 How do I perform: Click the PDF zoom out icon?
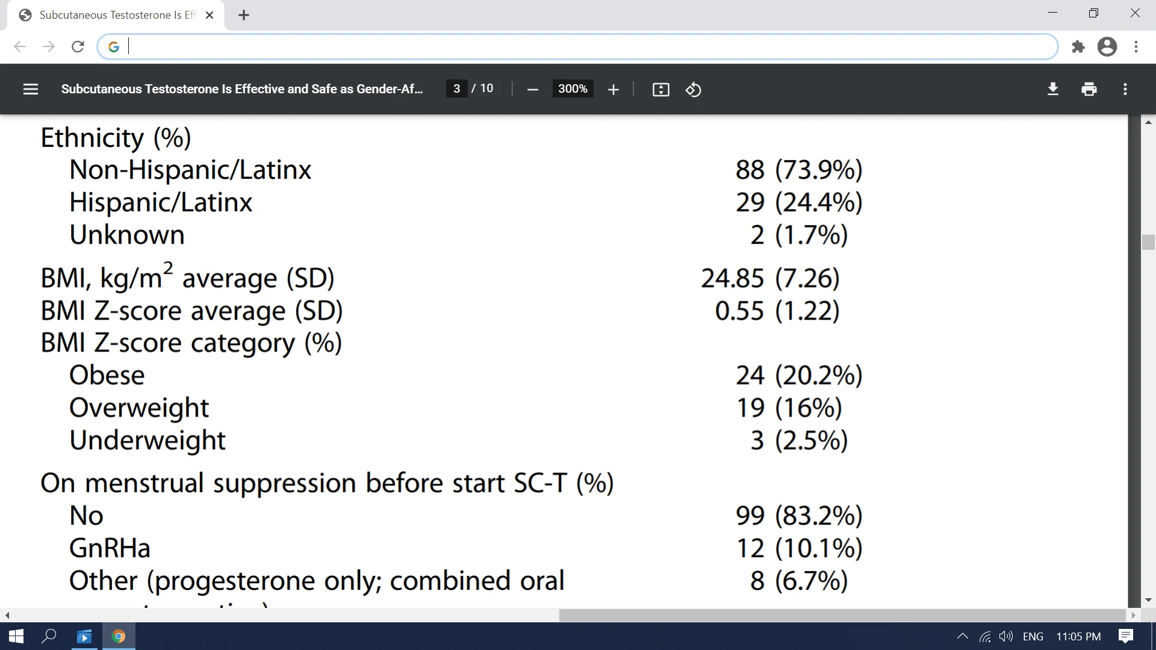pos(533,89)
